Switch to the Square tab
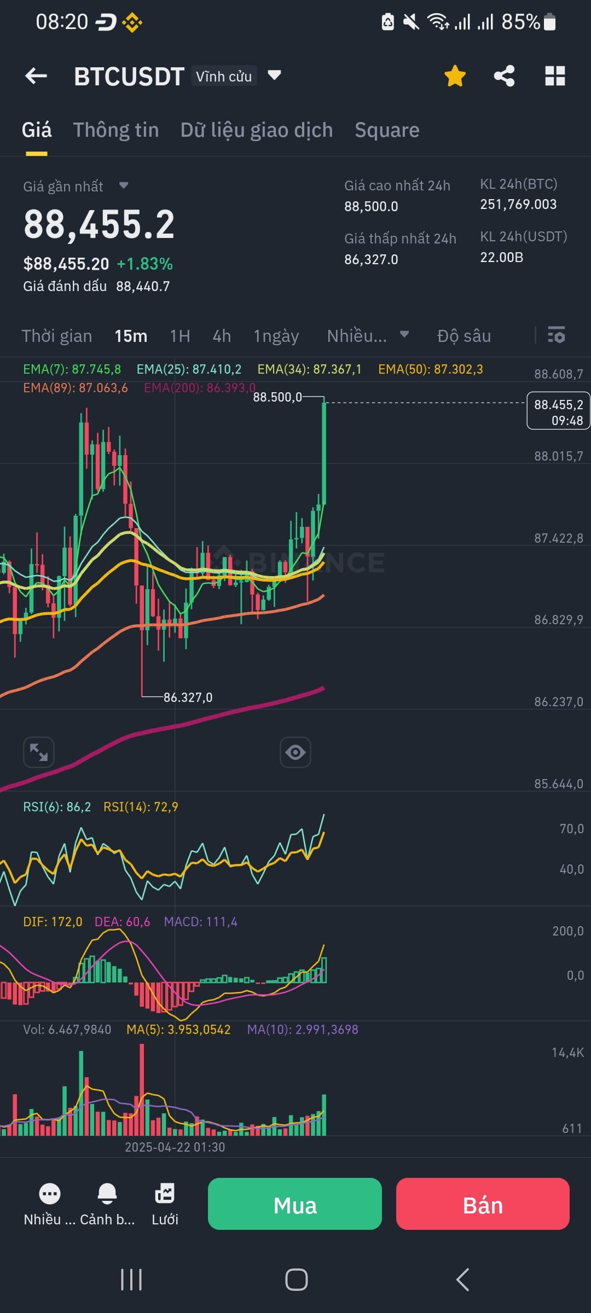This screenshot has width=591, height=1313. click(x=387, y=130)
